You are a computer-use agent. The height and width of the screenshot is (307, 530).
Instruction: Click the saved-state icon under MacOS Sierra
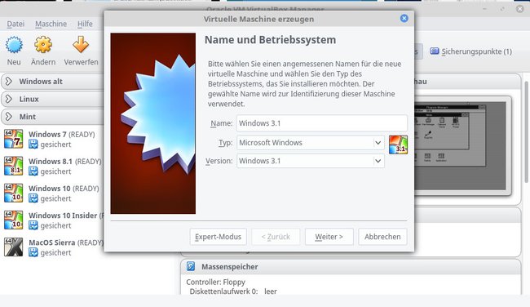tap(33, 253)
